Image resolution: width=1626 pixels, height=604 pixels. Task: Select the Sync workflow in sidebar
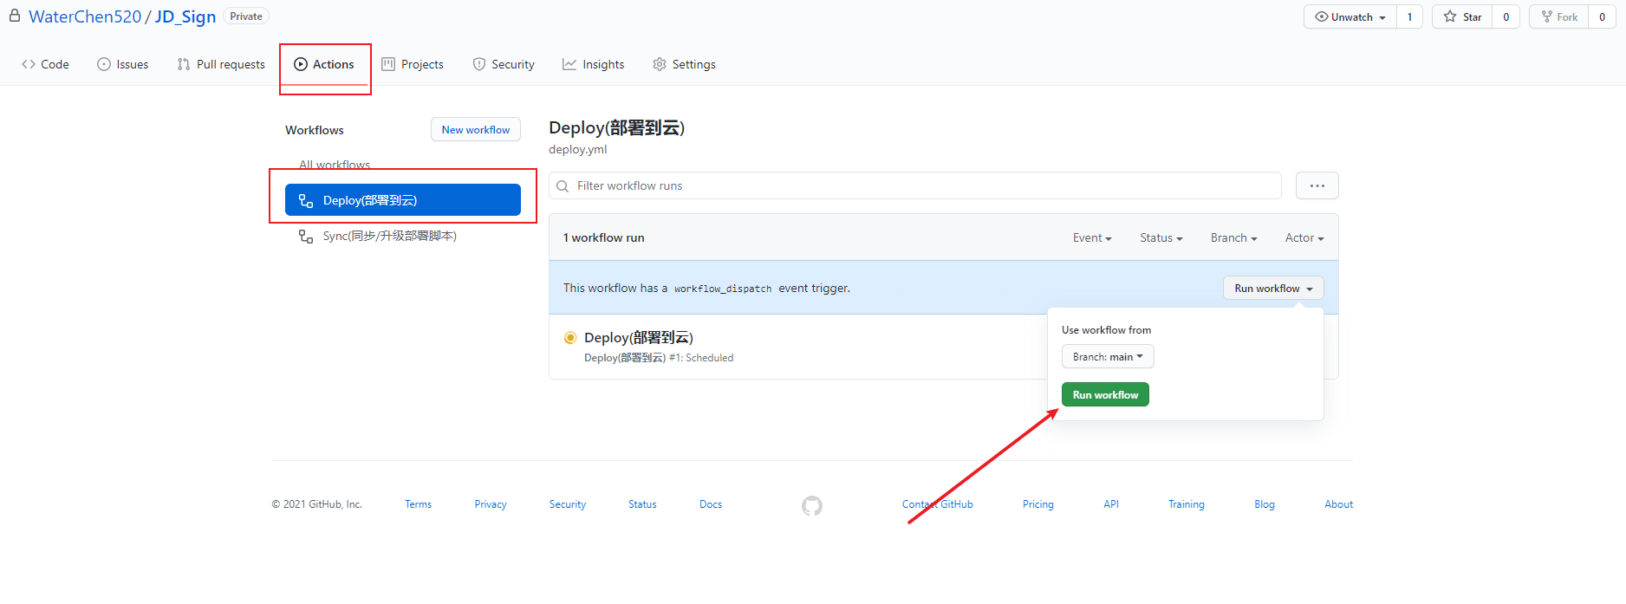(x=389, y=236)
